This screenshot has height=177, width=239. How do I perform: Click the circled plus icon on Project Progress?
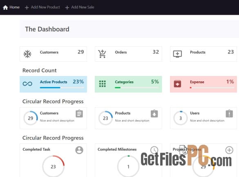(x=229, y=150)
